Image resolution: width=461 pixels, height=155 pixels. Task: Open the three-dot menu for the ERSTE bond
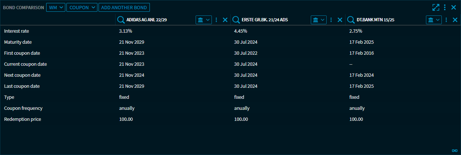tap(331, 20)
